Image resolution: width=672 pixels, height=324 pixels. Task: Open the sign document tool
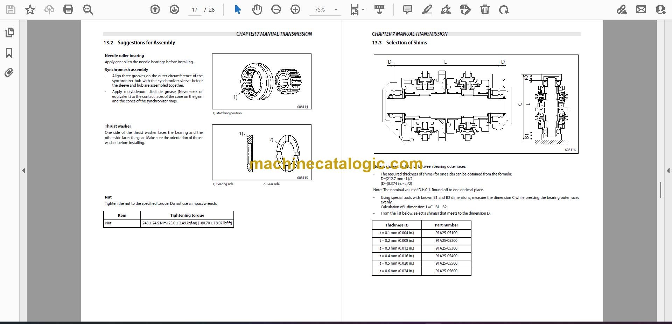click(446, 9)
